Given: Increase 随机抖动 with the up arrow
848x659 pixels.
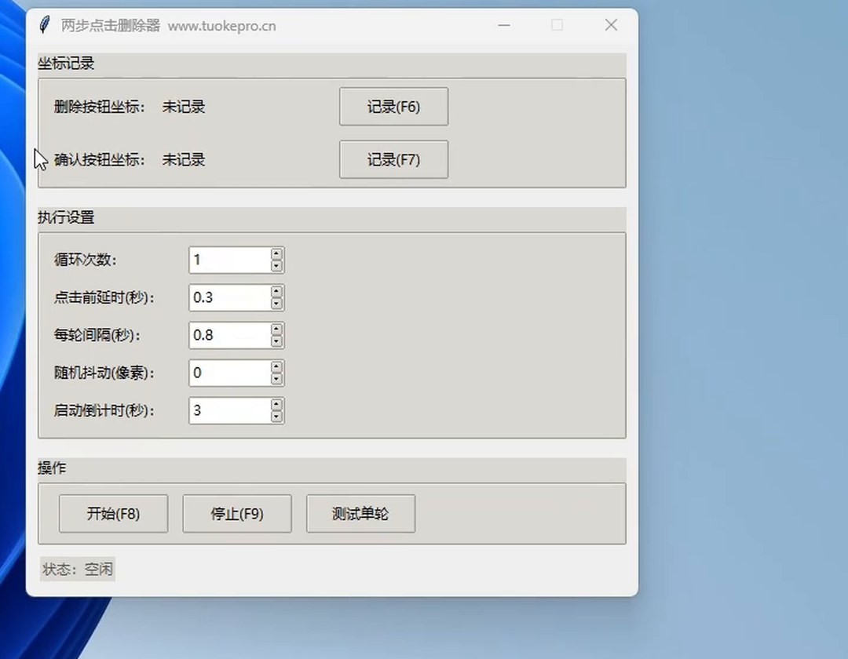Looking at the screenshot, I should point(277,367).
